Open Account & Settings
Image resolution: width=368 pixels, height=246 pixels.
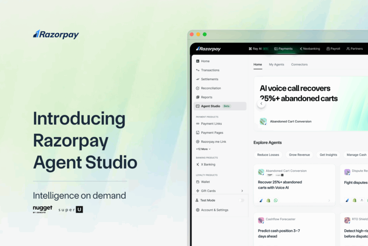[212, 210]
